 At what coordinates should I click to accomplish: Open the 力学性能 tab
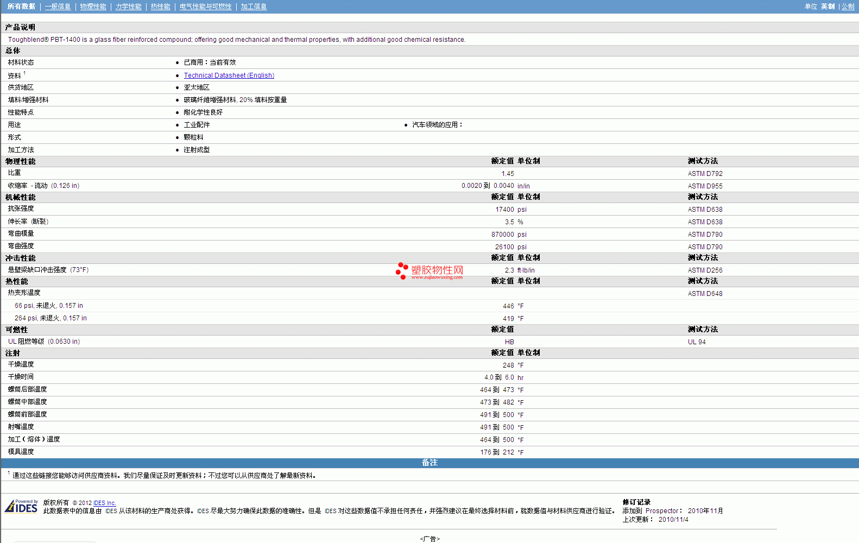click(x=128, y=7)
